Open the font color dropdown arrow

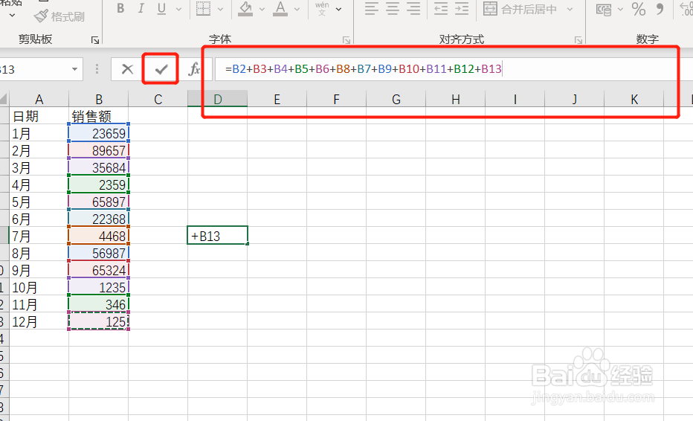pyautogui.click(x=297, y=9)
